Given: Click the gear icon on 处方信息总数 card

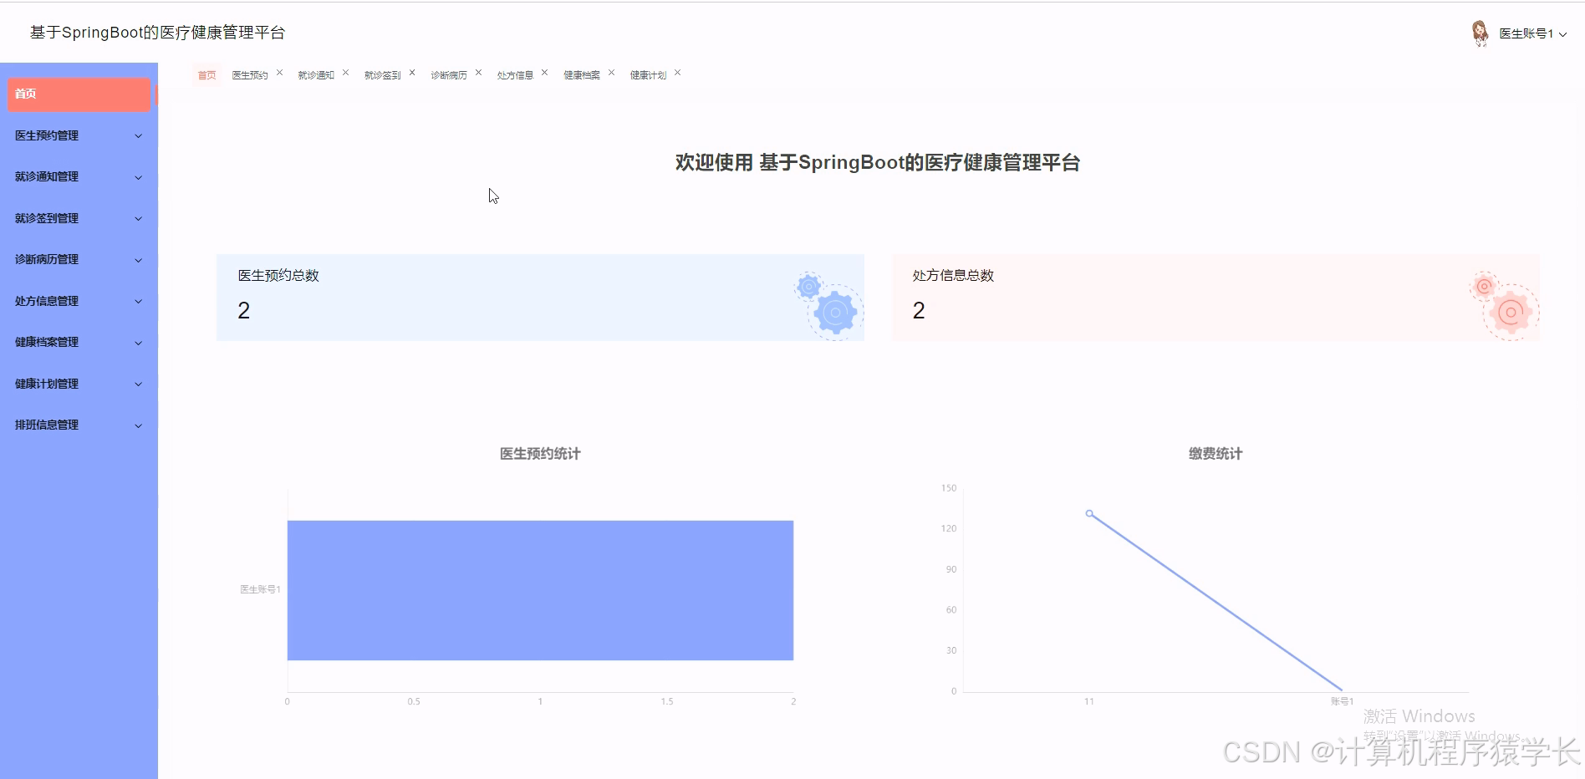Looking at the screenshot, I should 1509,311.
